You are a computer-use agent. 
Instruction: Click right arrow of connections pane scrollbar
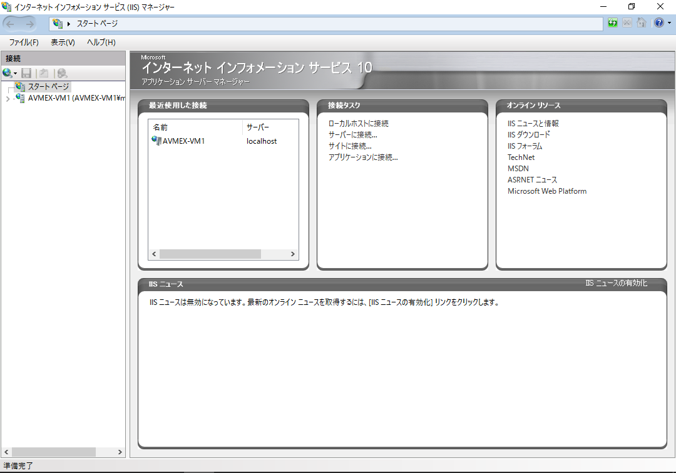pyautogui.click(x=120, y=452)
